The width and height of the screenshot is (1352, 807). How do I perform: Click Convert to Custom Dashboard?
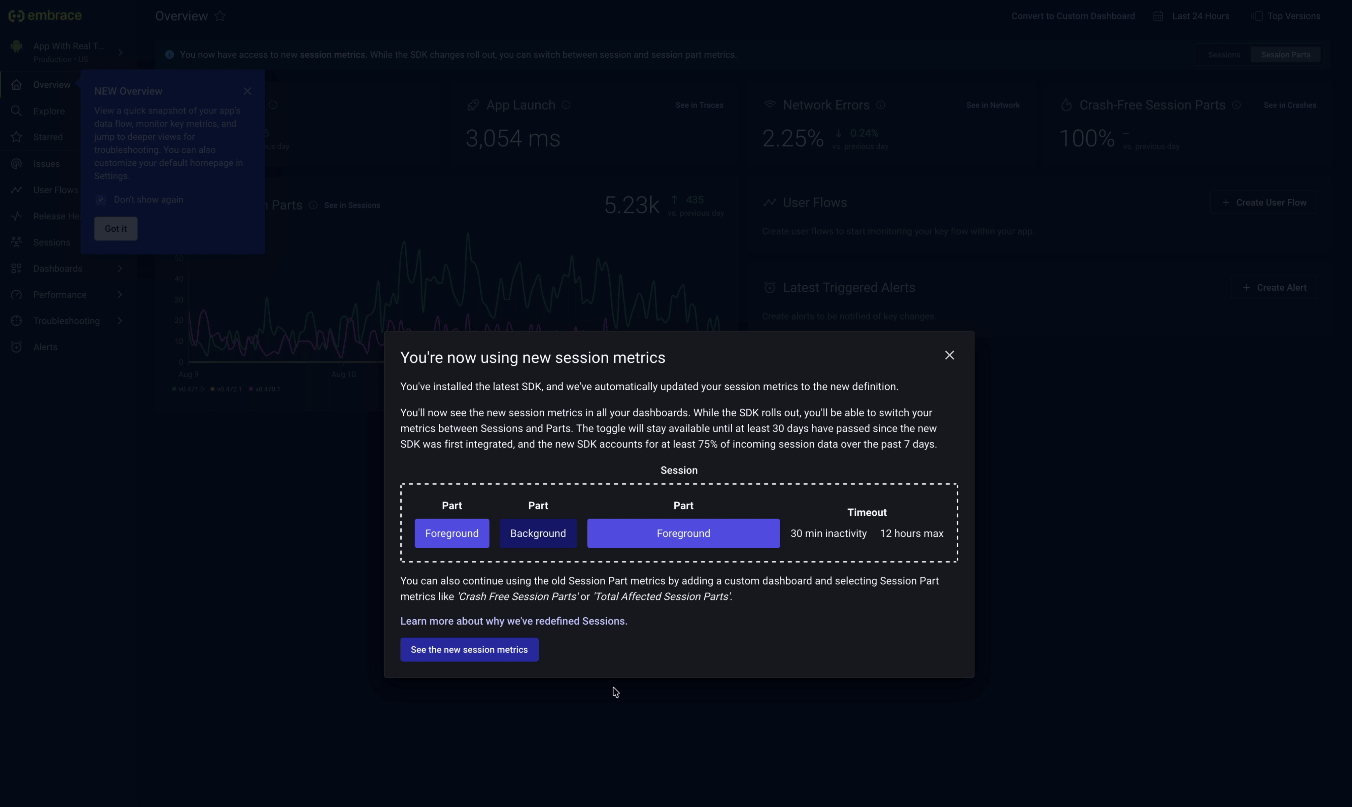pos(1073,16)
